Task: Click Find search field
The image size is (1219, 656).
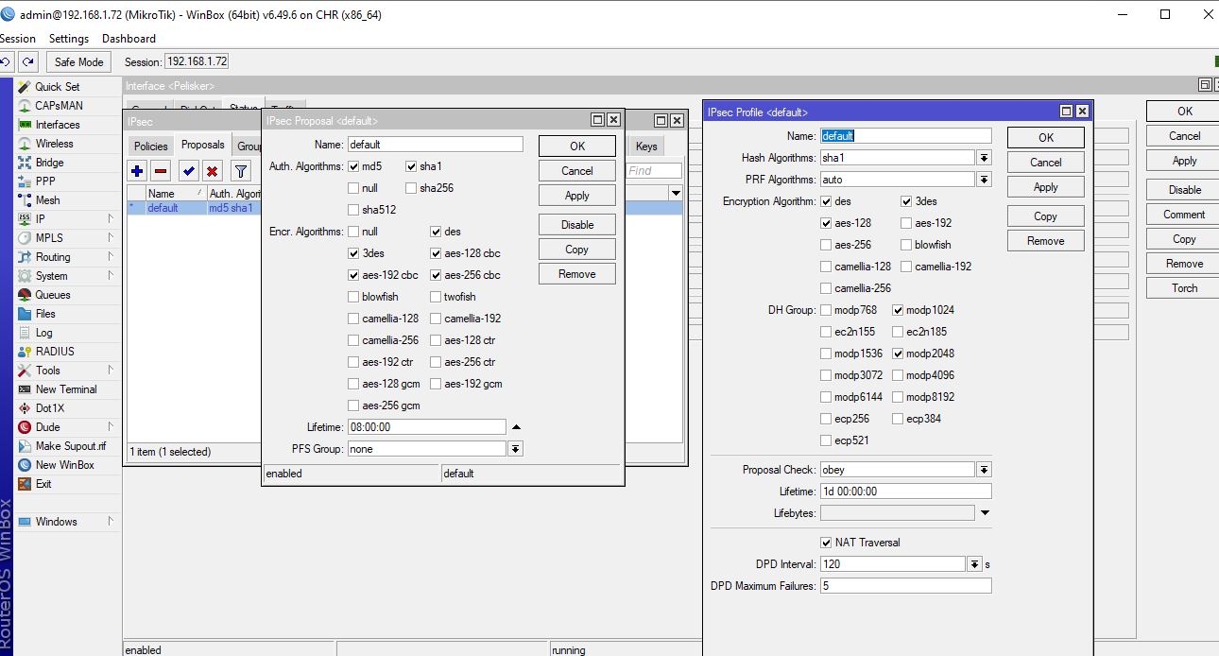Action: pos(654,171)
